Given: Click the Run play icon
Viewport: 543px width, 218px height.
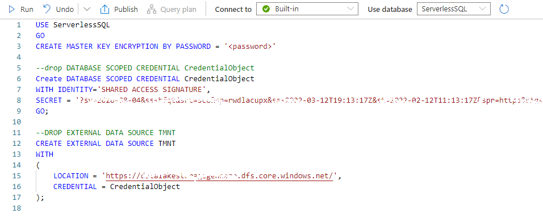Looking at the screenshot, I should coord(12,9).
